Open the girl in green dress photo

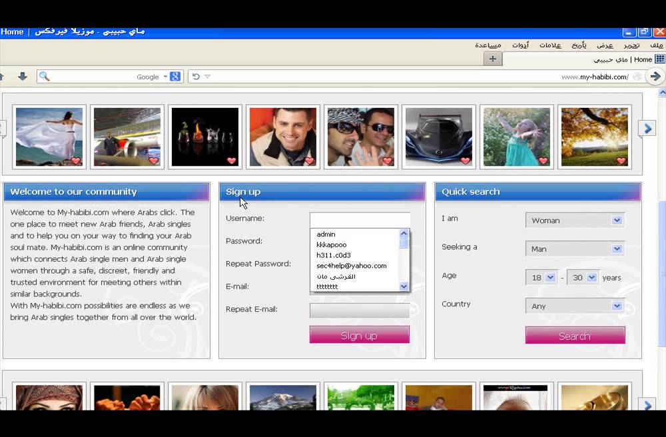[517, 137]
